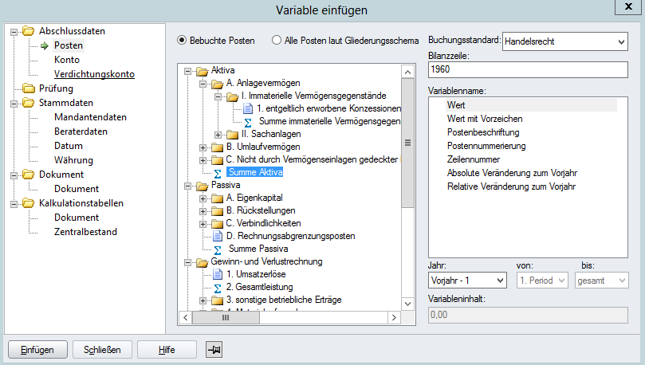Select Konto in the left tree

click(x=67, y=60)
